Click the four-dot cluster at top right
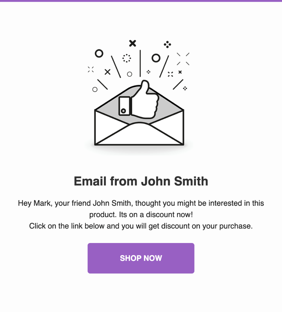 pos(168,45)
